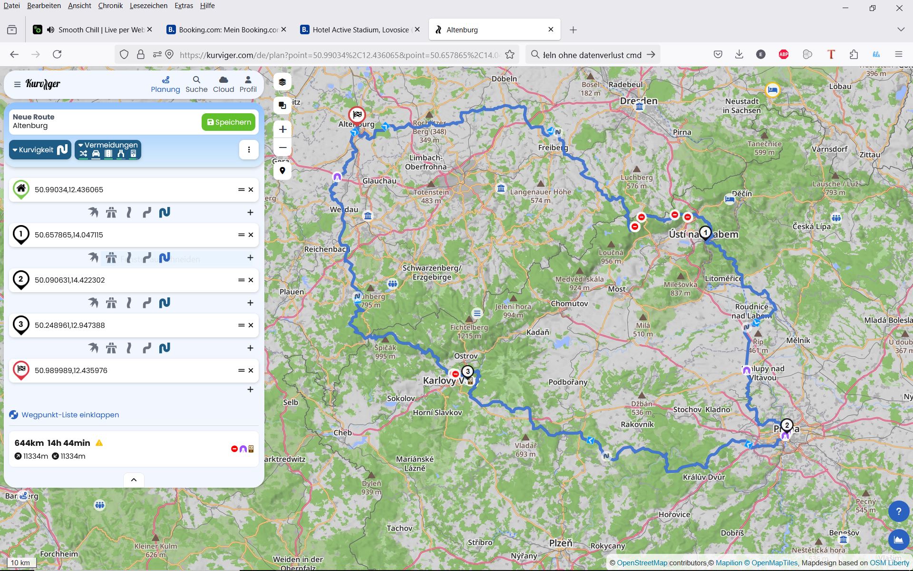Select motorway routing after the home waypoint
Viewport: 913px width, 571px height.
tap(111, 212)
